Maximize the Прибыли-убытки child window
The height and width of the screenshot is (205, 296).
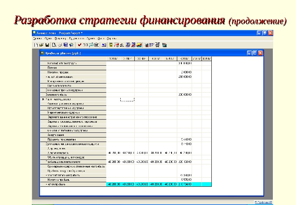(255, 53)
